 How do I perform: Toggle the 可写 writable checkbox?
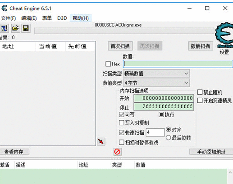[x=121, y=114]
